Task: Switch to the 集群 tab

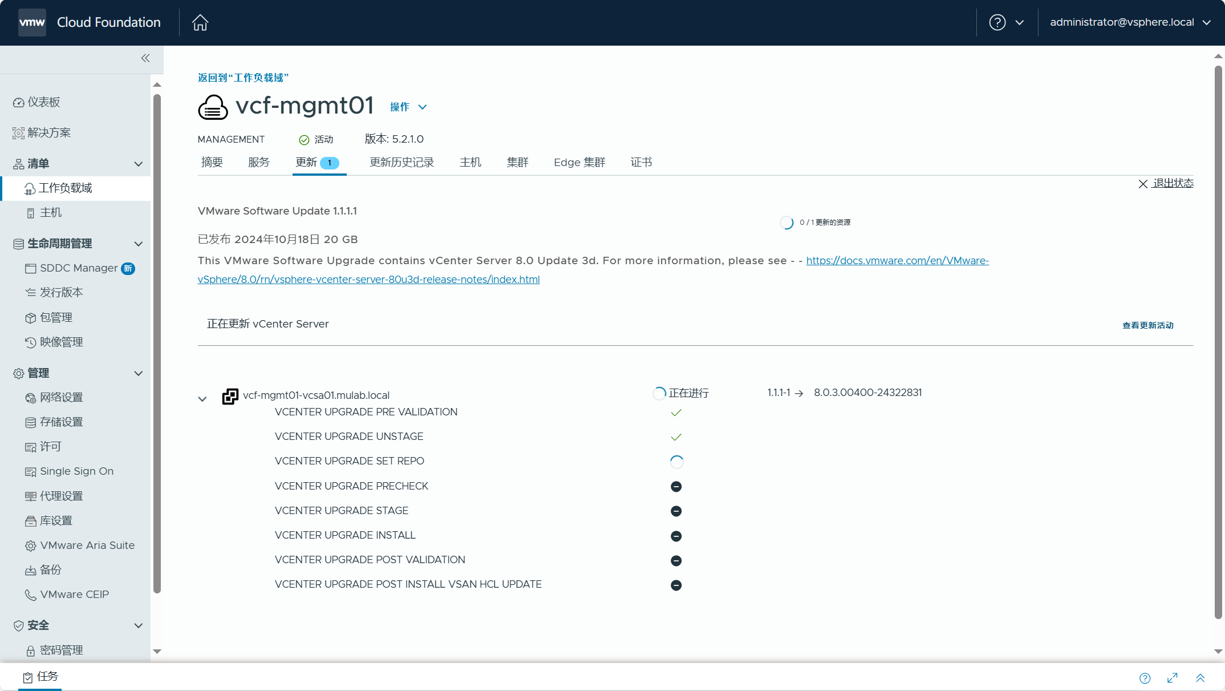Action: point(518,163)
